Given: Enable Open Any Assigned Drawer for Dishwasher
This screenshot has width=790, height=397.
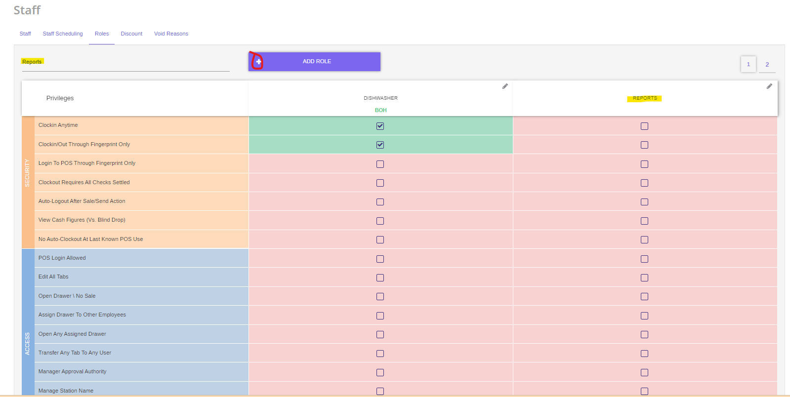Looking at the screenshot, I should [x=380, y=334].
